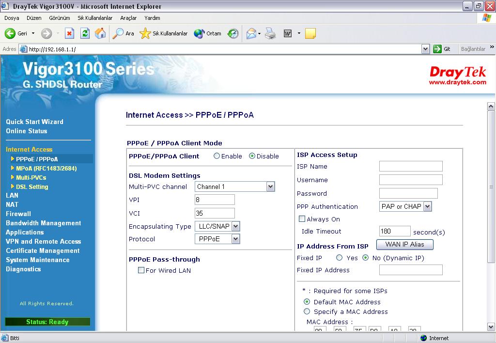This screenshot has width=496, height=343.
Task: Open the Araçlar menu
Action: 128,18
